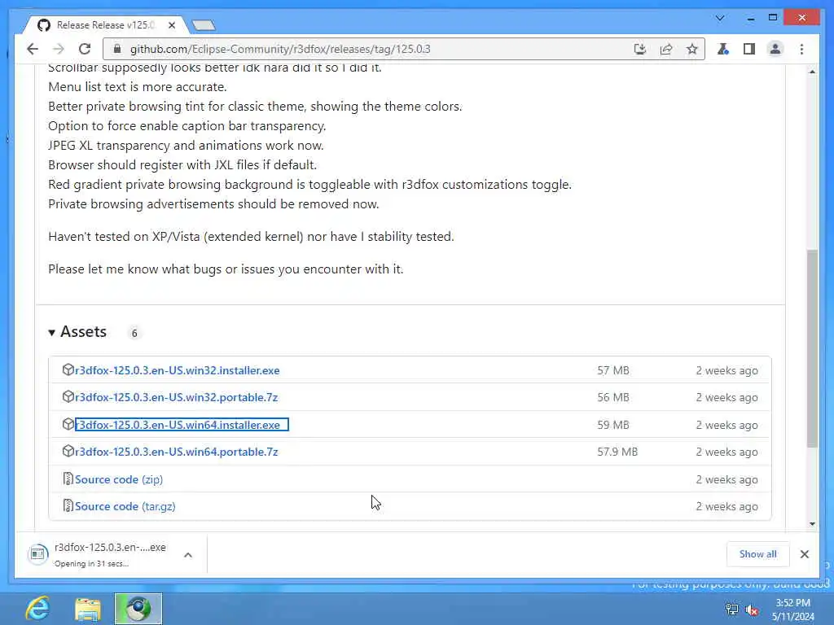
Task: Click package icon beside win32.portable.7z
Action: pyautogui.click(x=68, y=397)
